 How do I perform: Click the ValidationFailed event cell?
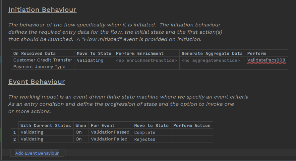click(109, 139)
